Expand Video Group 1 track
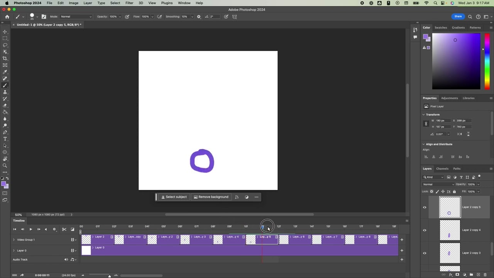Image resolution: width=494 pixels, height=278 pixels. 14,240
